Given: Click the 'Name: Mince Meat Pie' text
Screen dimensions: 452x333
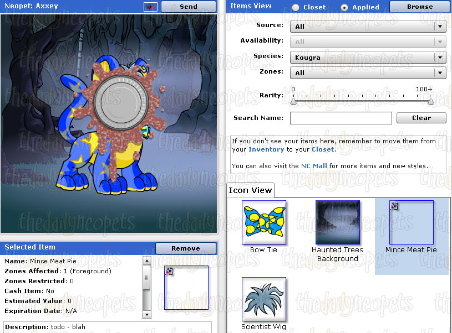Looking at the screenshot, I should pos(40,261).
